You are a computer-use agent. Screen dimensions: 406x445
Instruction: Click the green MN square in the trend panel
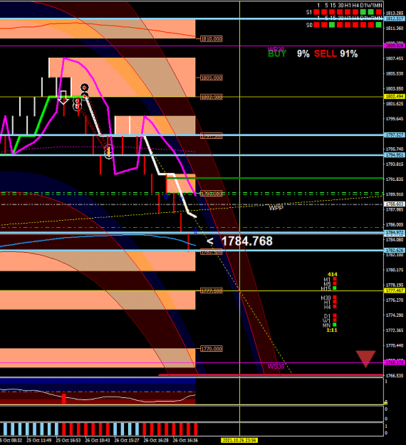335,325
